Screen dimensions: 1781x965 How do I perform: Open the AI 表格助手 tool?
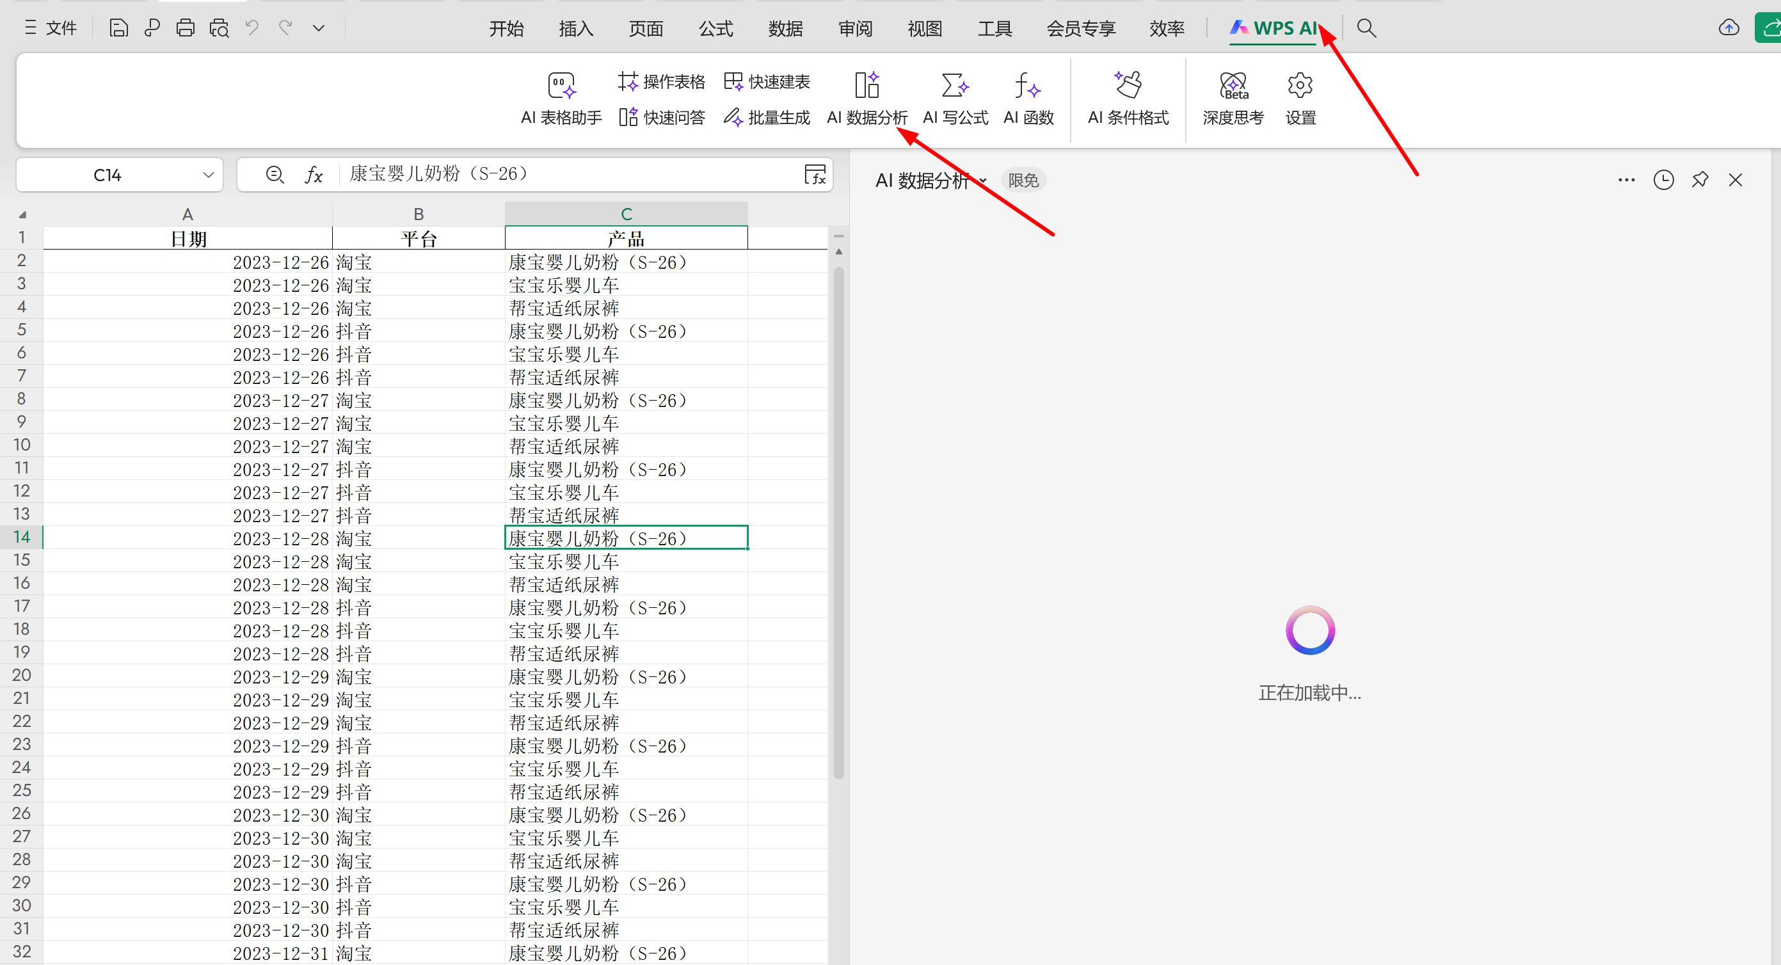pyautogui.click(x=561, y=86)
